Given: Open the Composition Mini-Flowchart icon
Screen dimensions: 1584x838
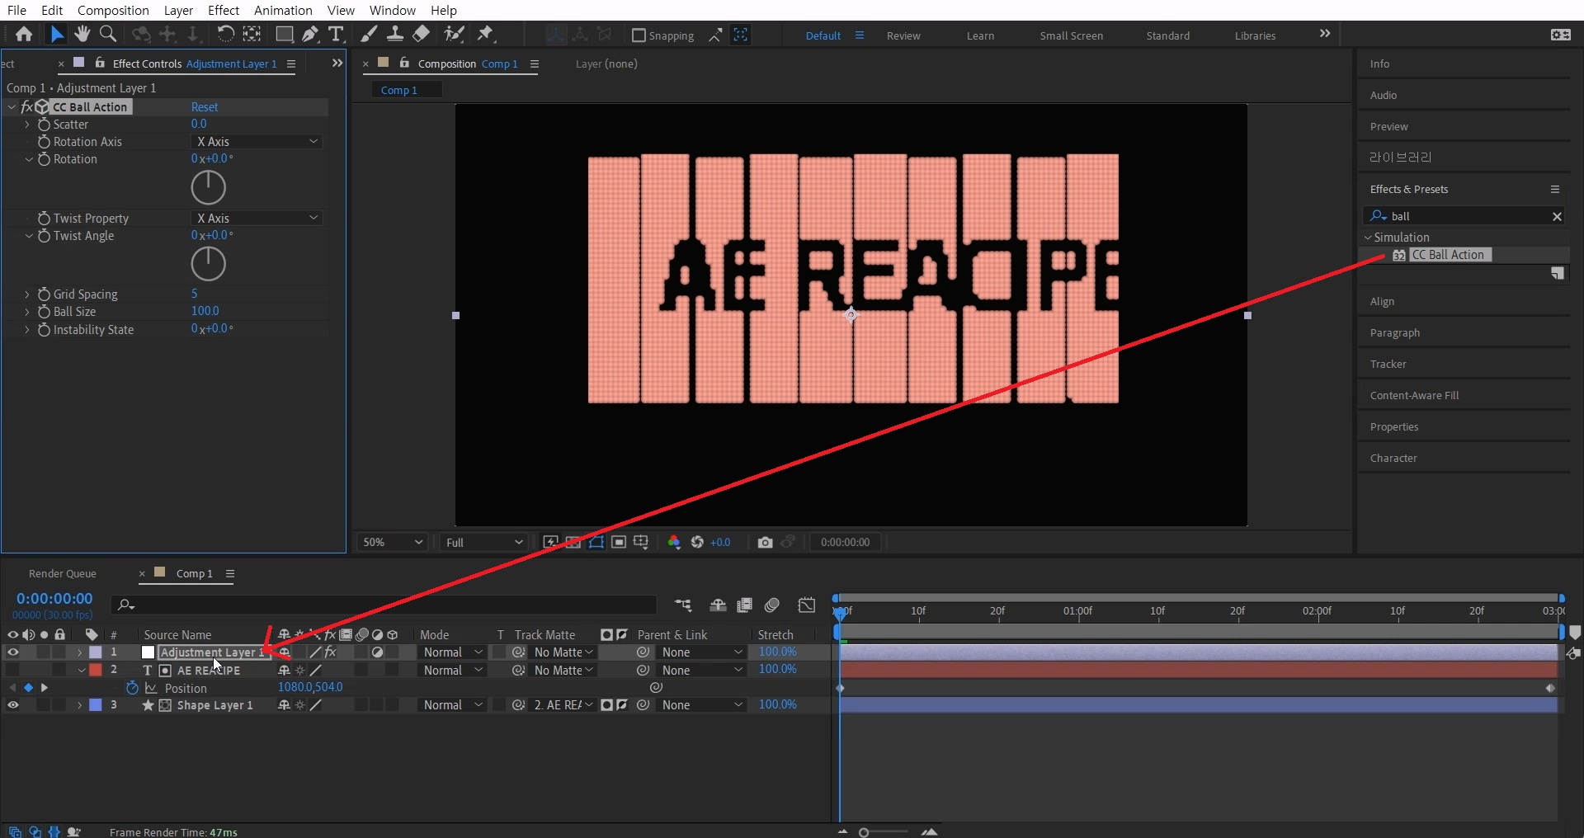Looking at the screenshot, I should coord(683,605).
